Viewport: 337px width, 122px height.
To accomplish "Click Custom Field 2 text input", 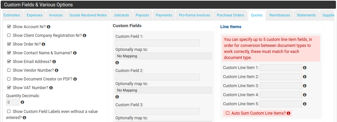I will pos(158,77).
